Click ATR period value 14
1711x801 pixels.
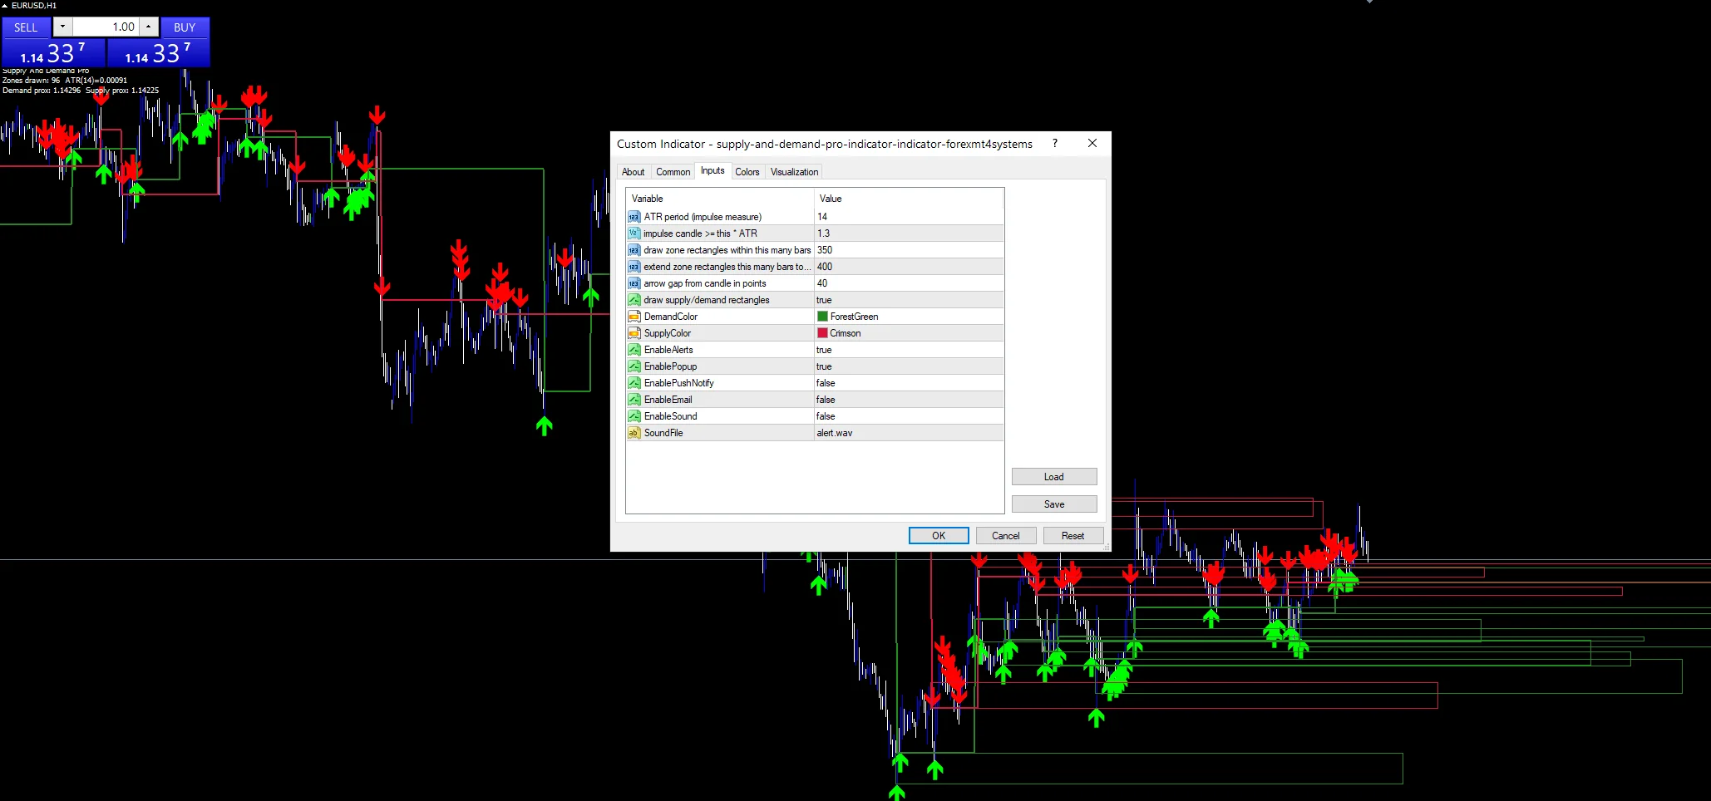[909, 217]
